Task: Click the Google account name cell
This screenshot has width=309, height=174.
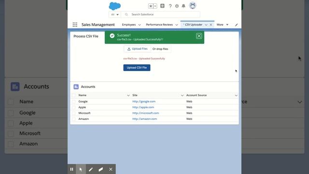Action: pyautogui.click(x=83, y=101)
